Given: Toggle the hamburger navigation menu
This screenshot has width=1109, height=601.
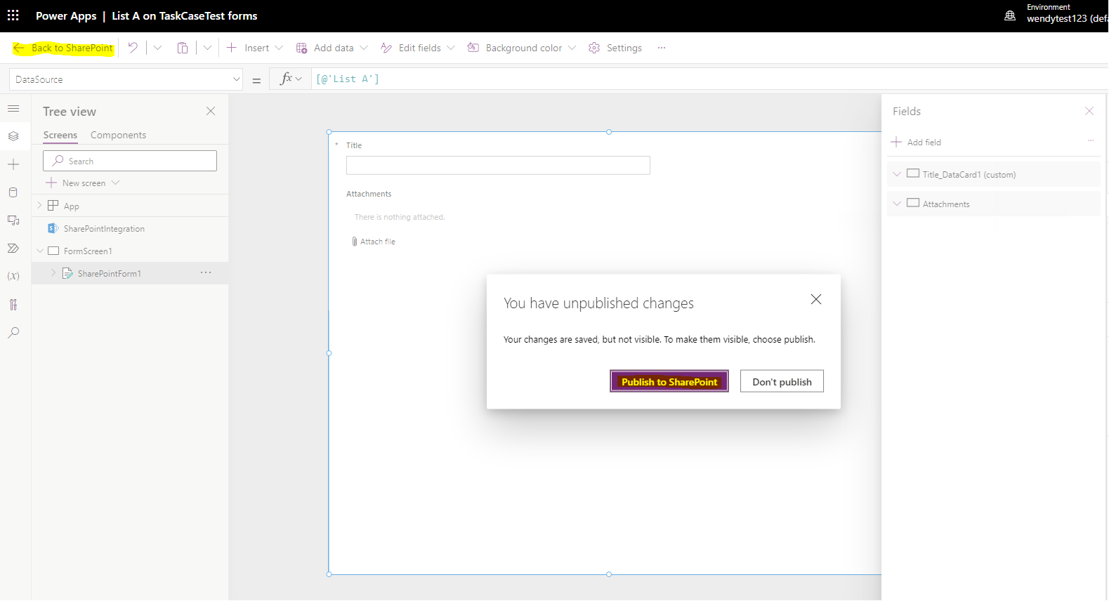Looking at the screenshot, I should pyautogui.click(x=13, y=109).
